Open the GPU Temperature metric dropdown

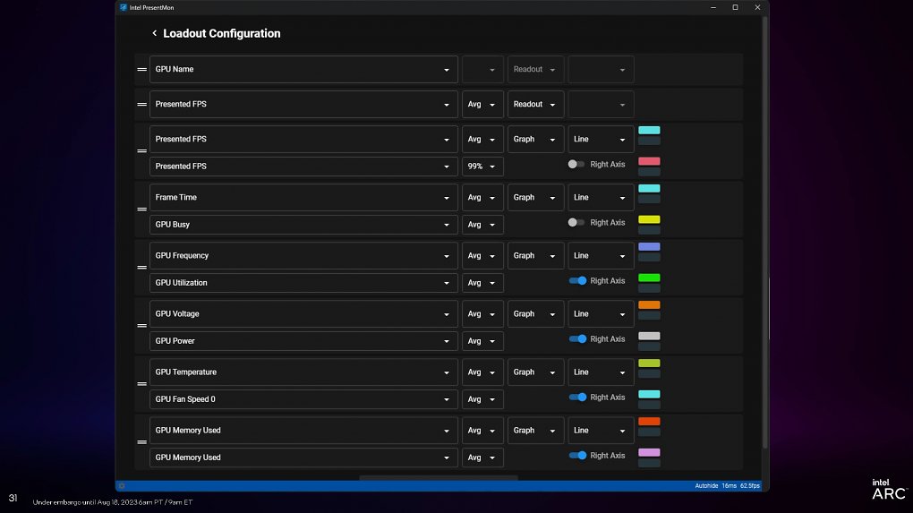[x=303, y=372]
